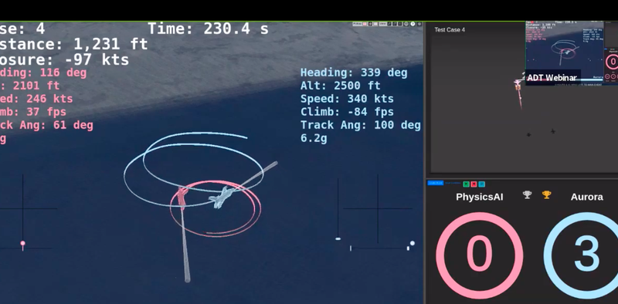This screenshot has height=304, width=618.
Task: Click the blue refresh icon beside the red button
Action: [x=481, y=184]
